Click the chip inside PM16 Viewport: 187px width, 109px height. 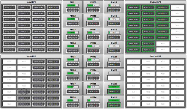(93, 105)
